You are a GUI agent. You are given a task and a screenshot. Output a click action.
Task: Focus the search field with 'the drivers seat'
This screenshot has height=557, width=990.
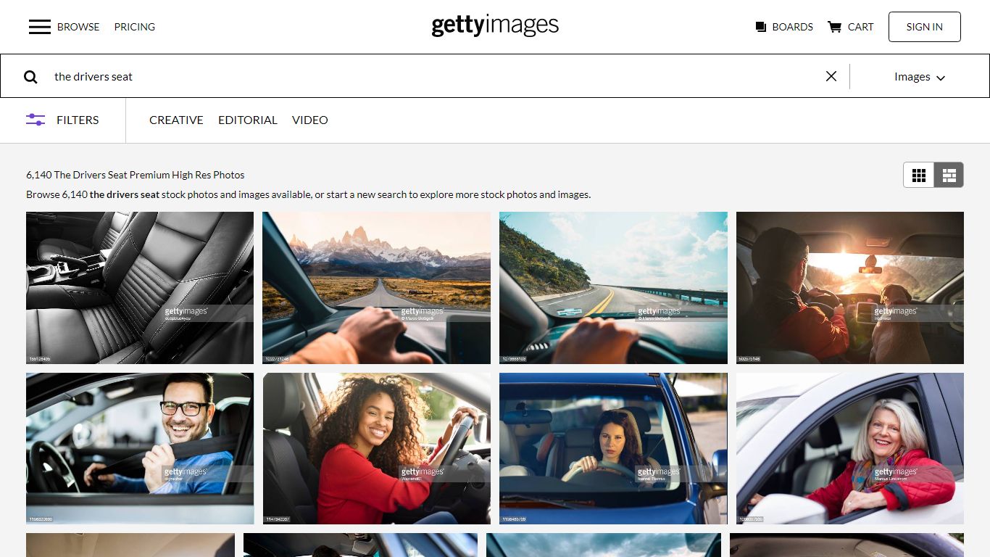pos(435,76)
